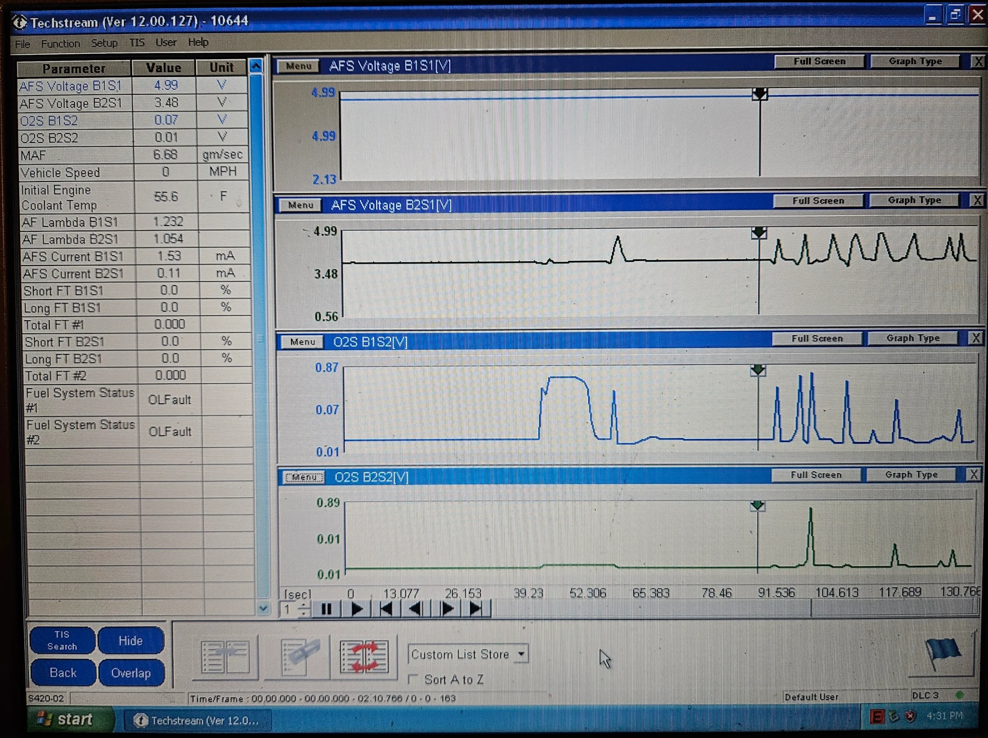988x738 pixels.
Task: Select AF Lambda B1S1 parameter row
Action: tap(135, 222)
